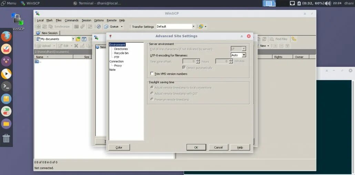Click the select files plus icon

click(x=275, y=46)
